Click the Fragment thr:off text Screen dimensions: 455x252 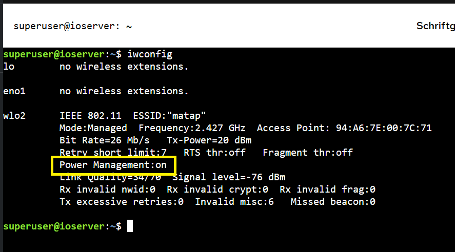click(x=308, y=153)
